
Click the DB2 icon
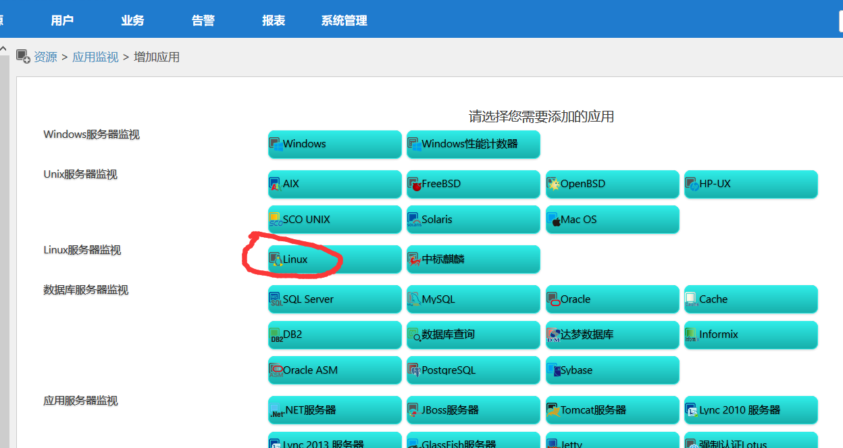[x=276, y=334]
